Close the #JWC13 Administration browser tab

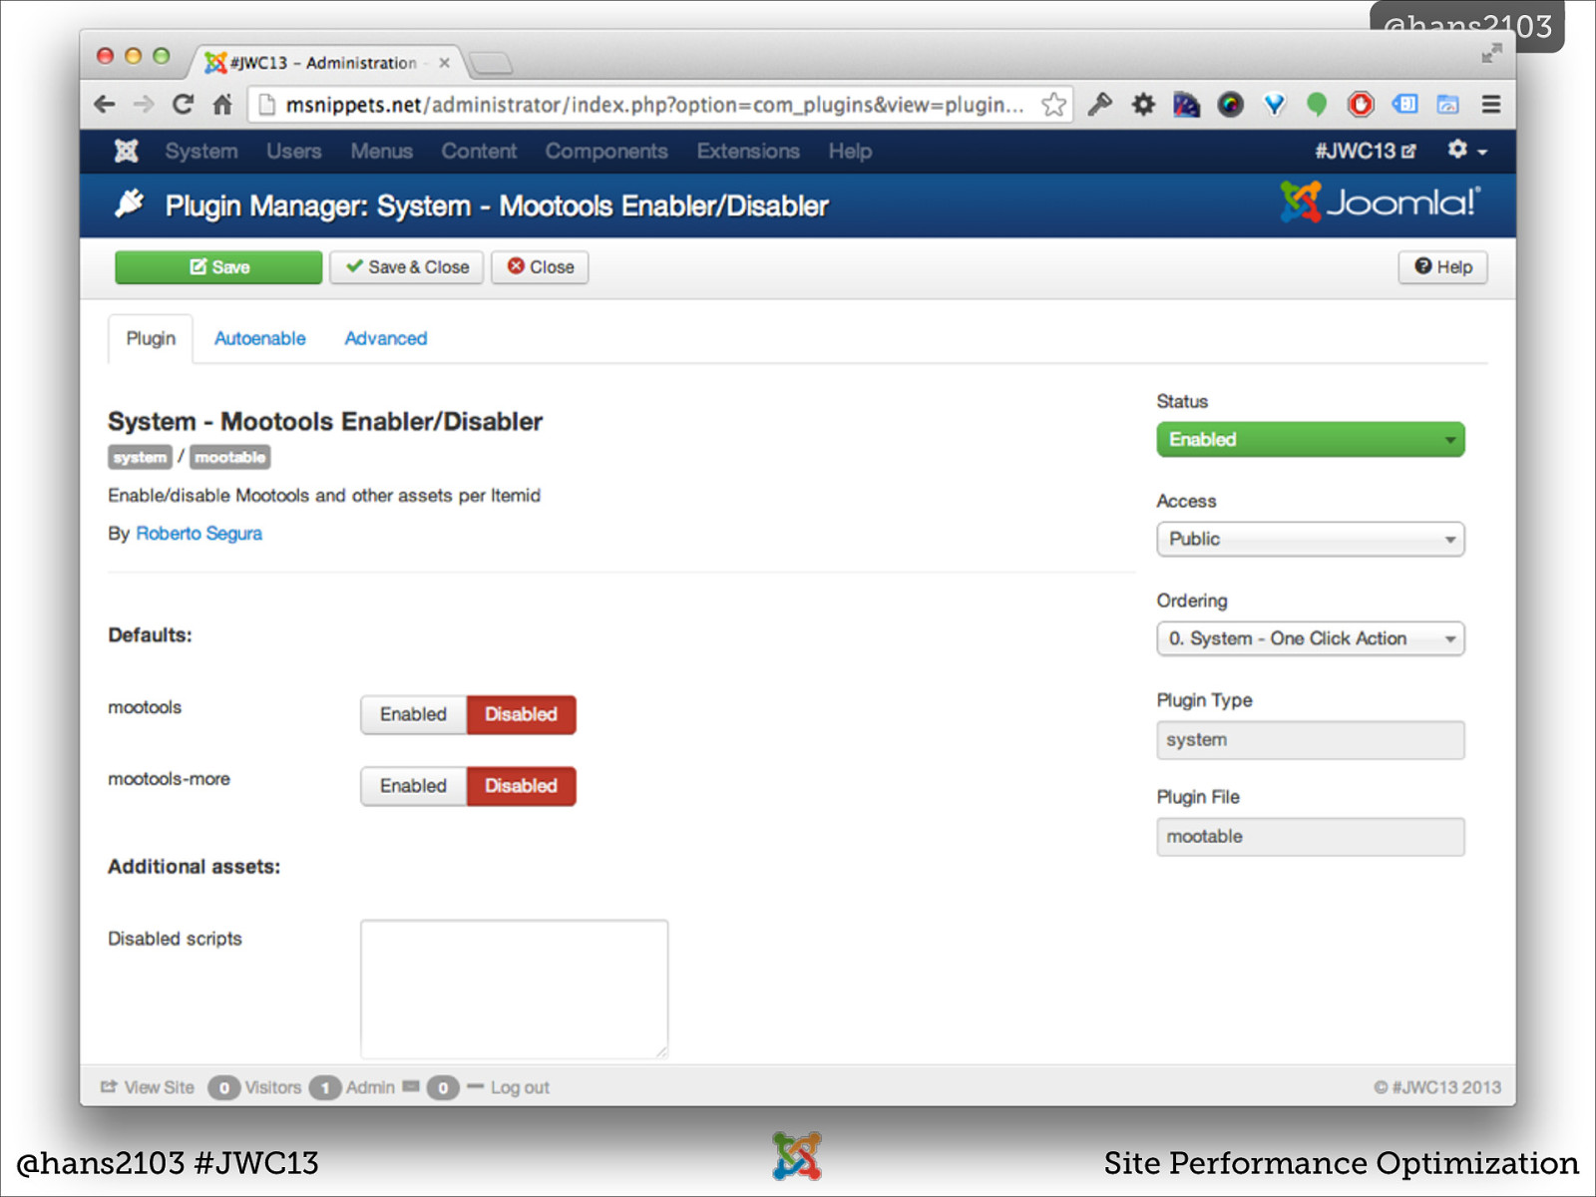point(444,63)
